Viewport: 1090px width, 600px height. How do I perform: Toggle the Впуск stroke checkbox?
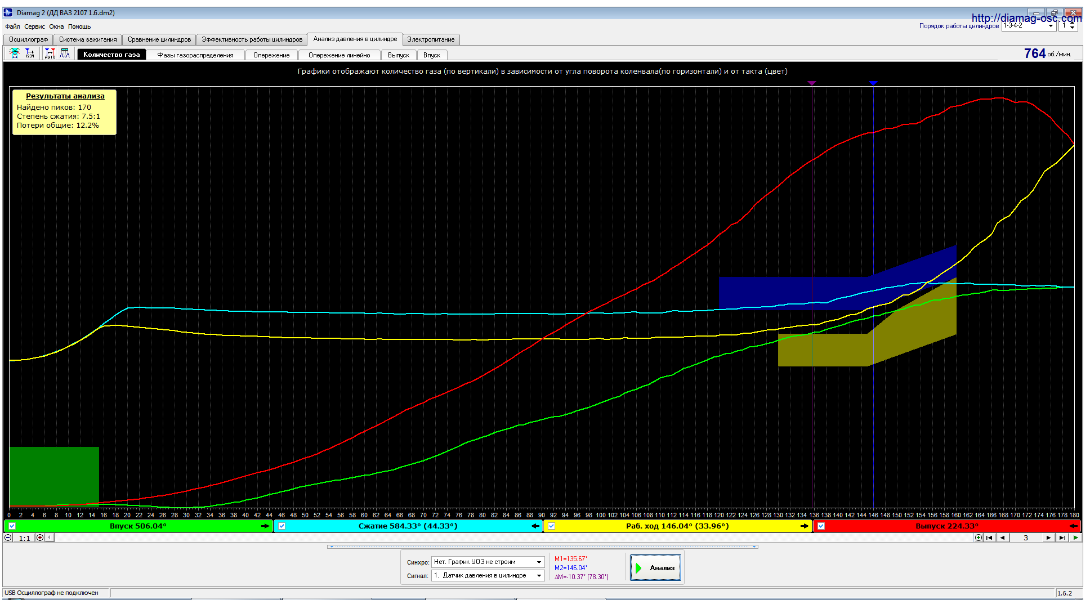click(12, 526)
